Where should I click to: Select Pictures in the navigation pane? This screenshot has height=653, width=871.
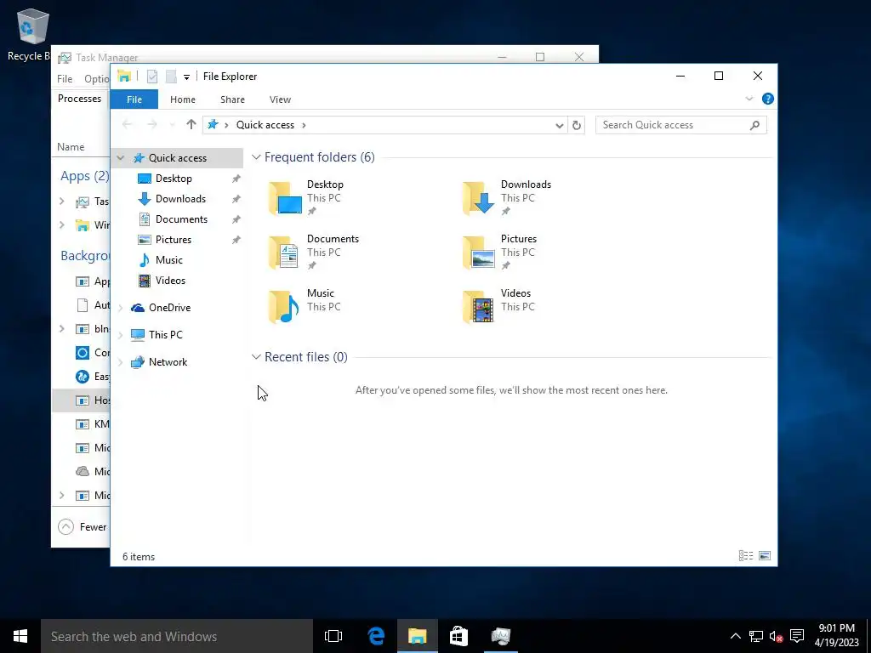click(x=174, y=240)
